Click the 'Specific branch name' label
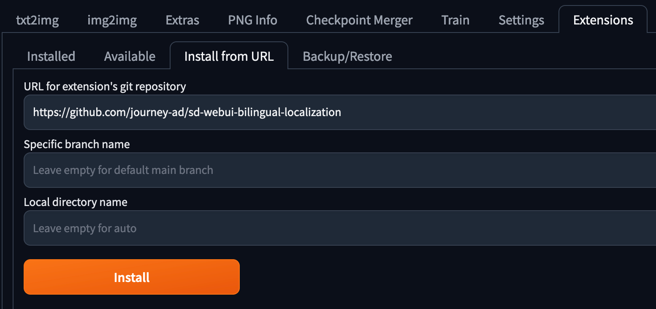The image size is (656, 309). [77, 144]
